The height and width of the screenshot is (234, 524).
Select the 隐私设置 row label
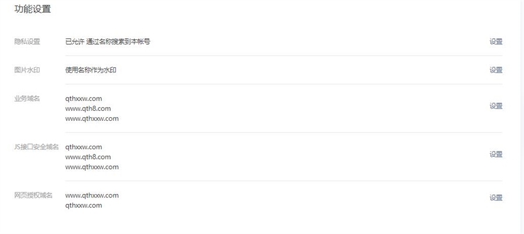(27, 42)
